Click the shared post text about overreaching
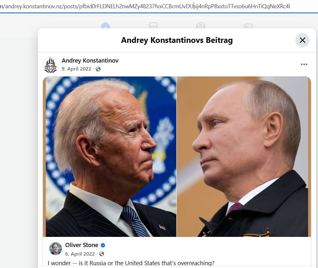 (131, 263)
